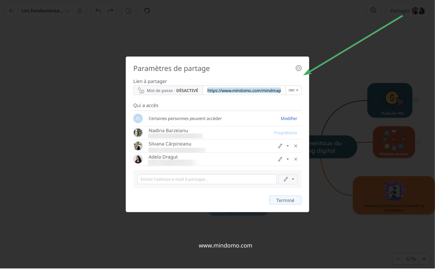This screenshot has height=269, width=435.
Task: Open advanced sharing options via the gear icon
Action: 298,68
